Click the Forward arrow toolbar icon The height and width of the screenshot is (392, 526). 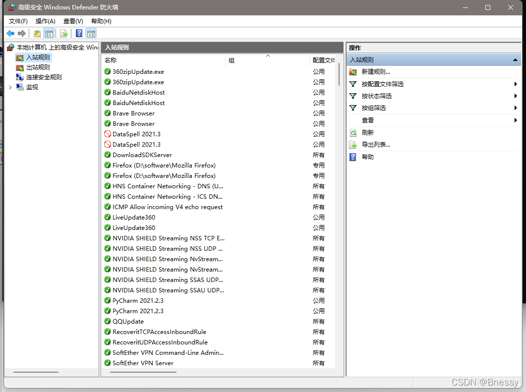click(22, 34)
